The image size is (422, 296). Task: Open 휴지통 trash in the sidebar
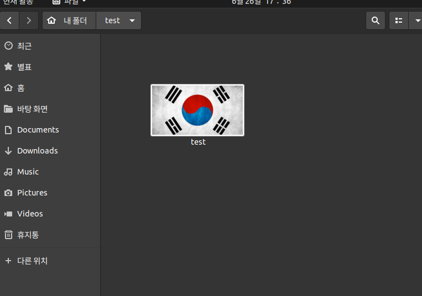coord(50,235)
